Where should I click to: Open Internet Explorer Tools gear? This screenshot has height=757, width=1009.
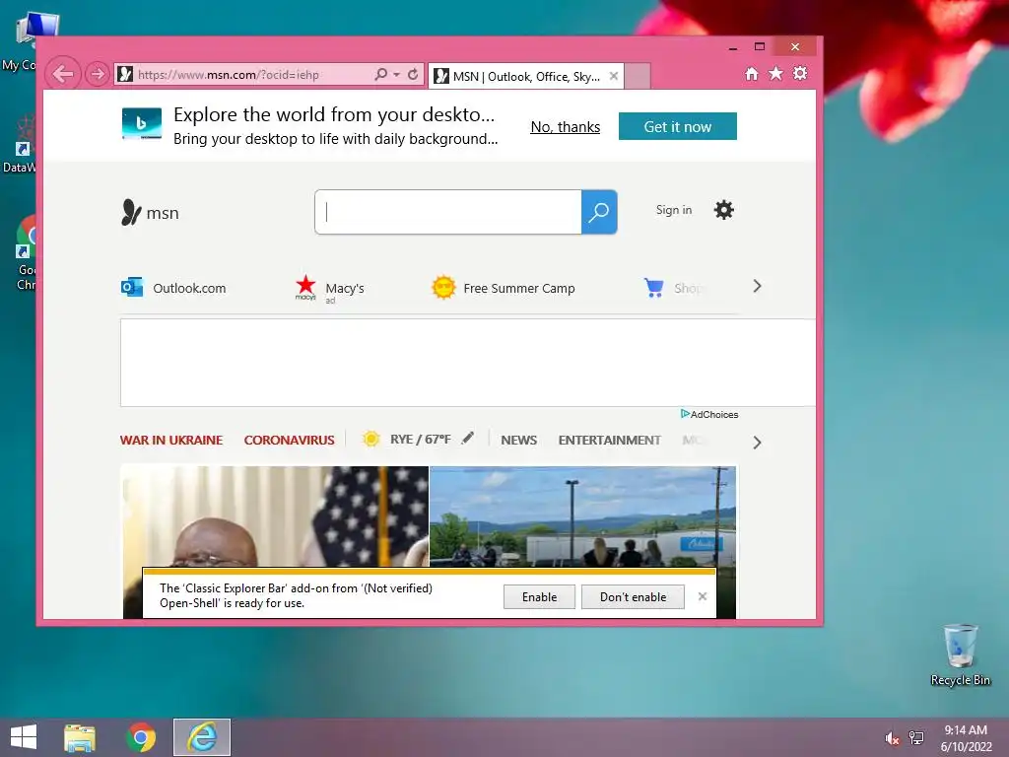(x=800, y=73)
